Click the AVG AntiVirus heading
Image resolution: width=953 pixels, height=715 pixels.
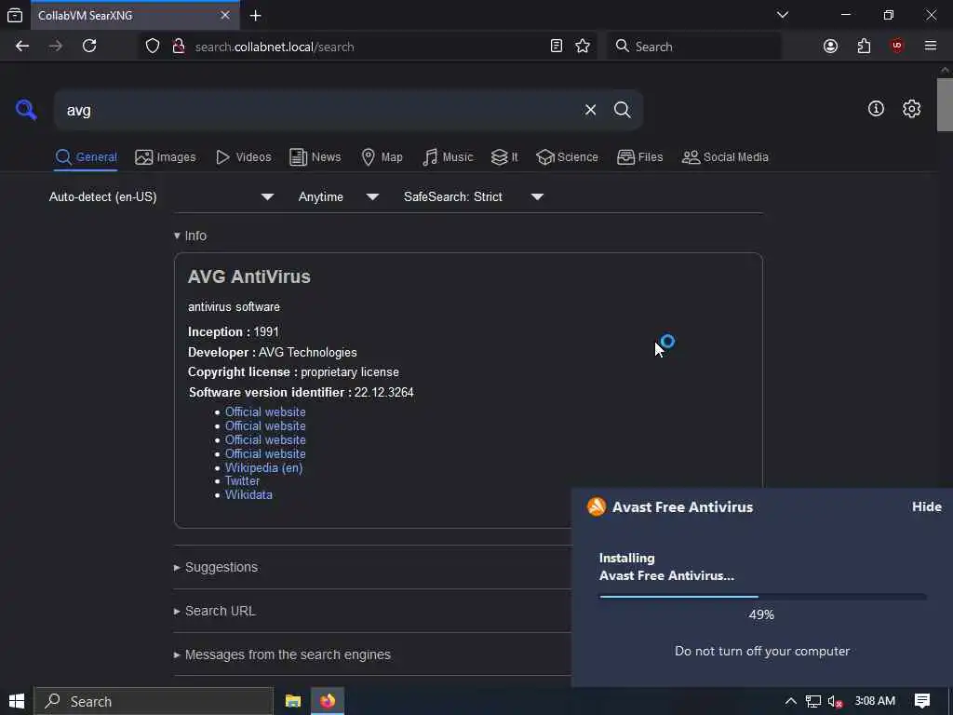249,277
